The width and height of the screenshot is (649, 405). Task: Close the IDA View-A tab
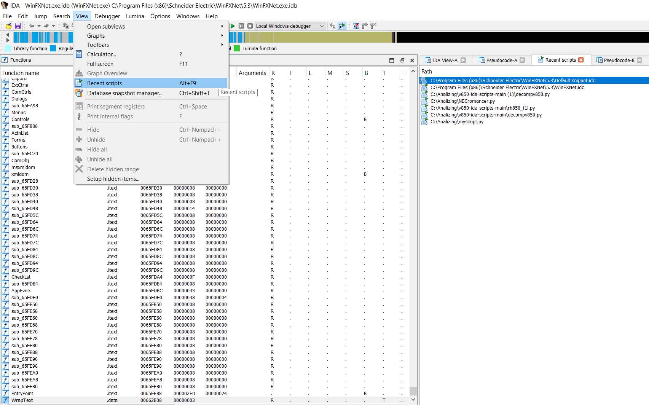pos(463,60)
